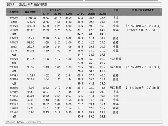Select stock name 水井坊
This screenshot has height=126, width=168.
pyautogui.click(x=14, y=51)
